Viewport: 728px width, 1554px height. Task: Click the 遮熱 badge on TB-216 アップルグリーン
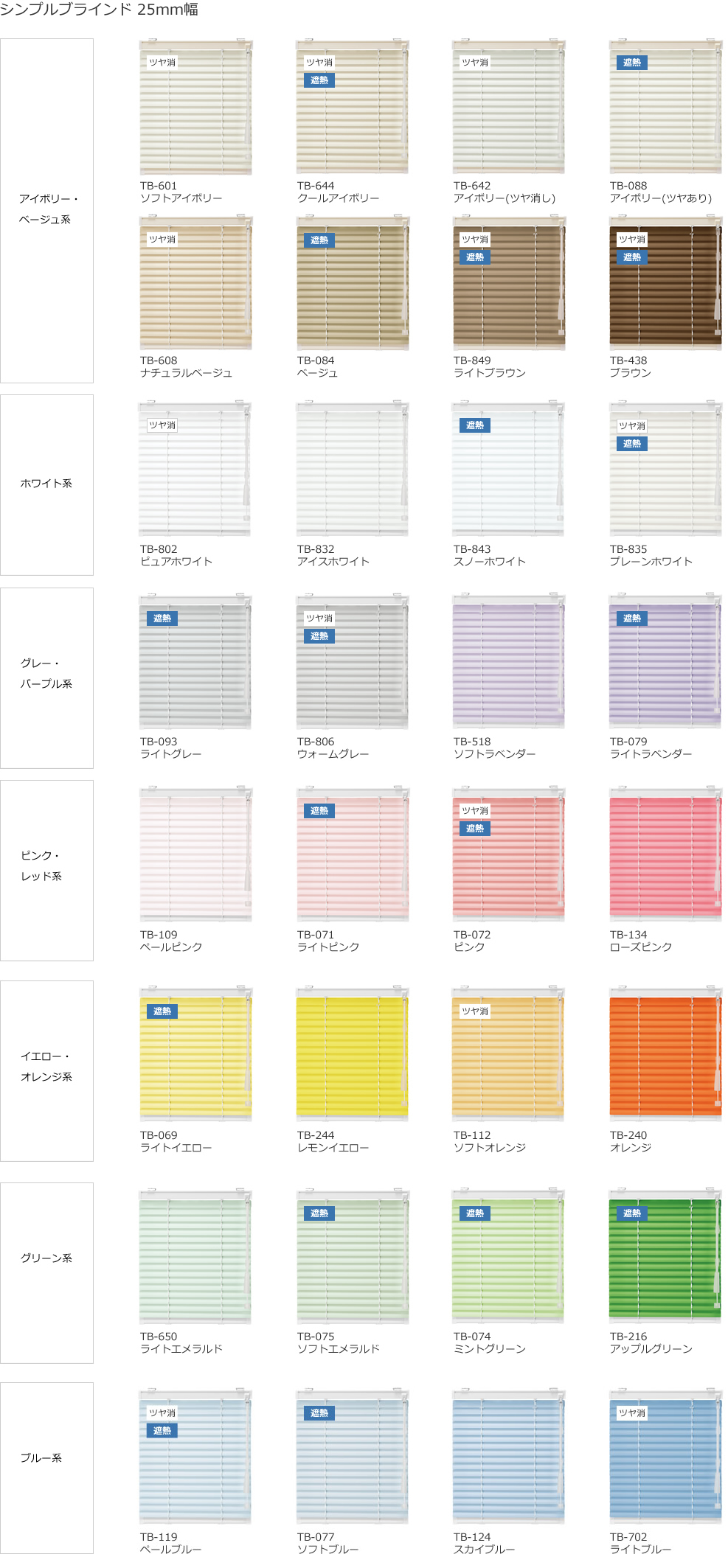[631, 1213]
